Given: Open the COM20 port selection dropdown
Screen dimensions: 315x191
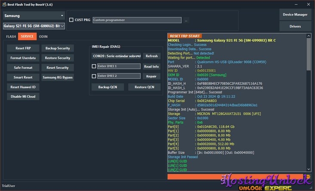Looking at the screenshot, I should [116, 56].
